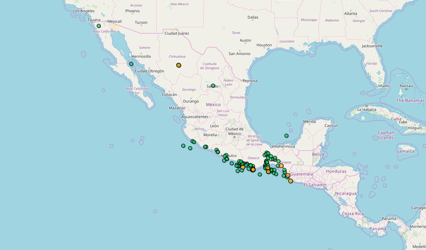The height and width of the screenshot is (250, 426).
Task: Click the New Mexico state label
Action: pyautogui.click(x=179, y=4)
